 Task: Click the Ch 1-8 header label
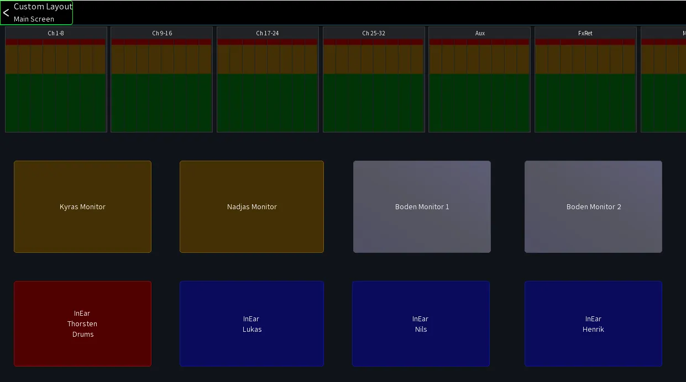56,33
